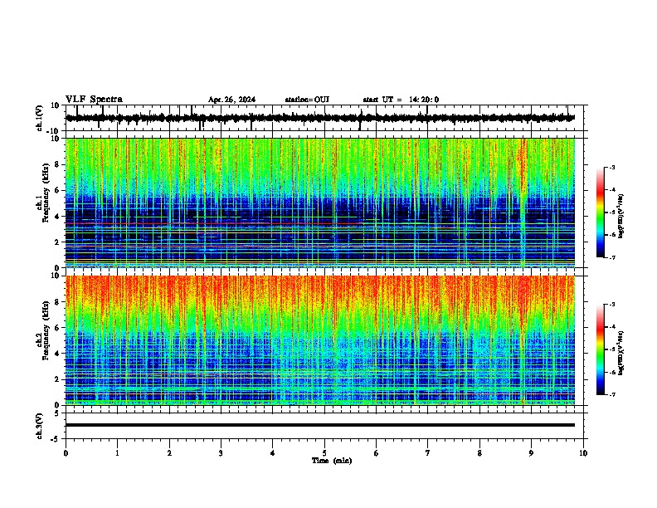Click the "Time (min)" axis label
This screenshot has width=657, height=508.
pos(332,461)
